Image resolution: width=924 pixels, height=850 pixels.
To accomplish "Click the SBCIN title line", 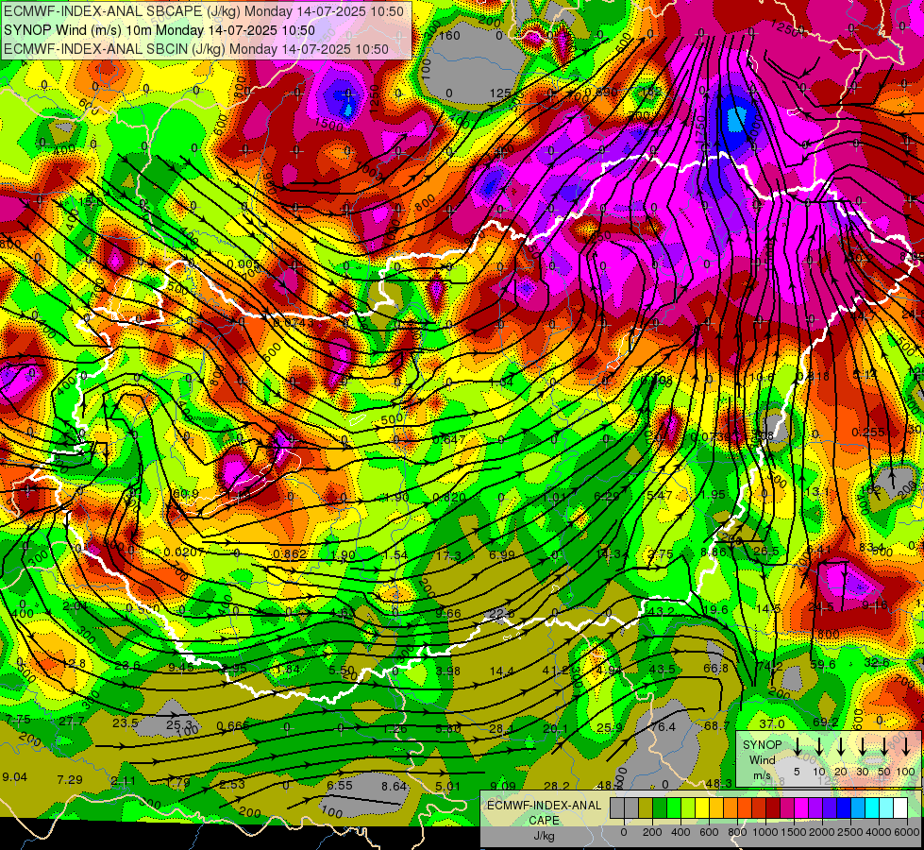I will coord(196,49).
